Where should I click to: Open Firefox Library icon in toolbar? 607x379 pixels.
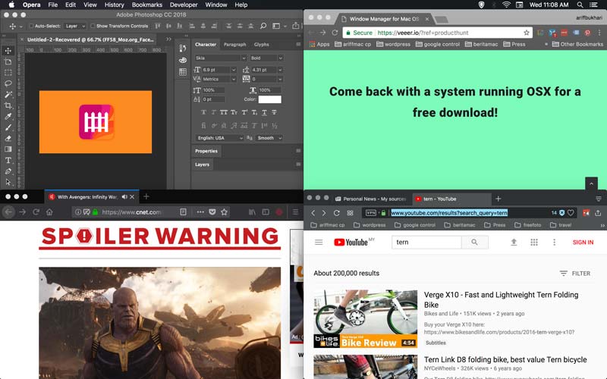coord(252,212)
